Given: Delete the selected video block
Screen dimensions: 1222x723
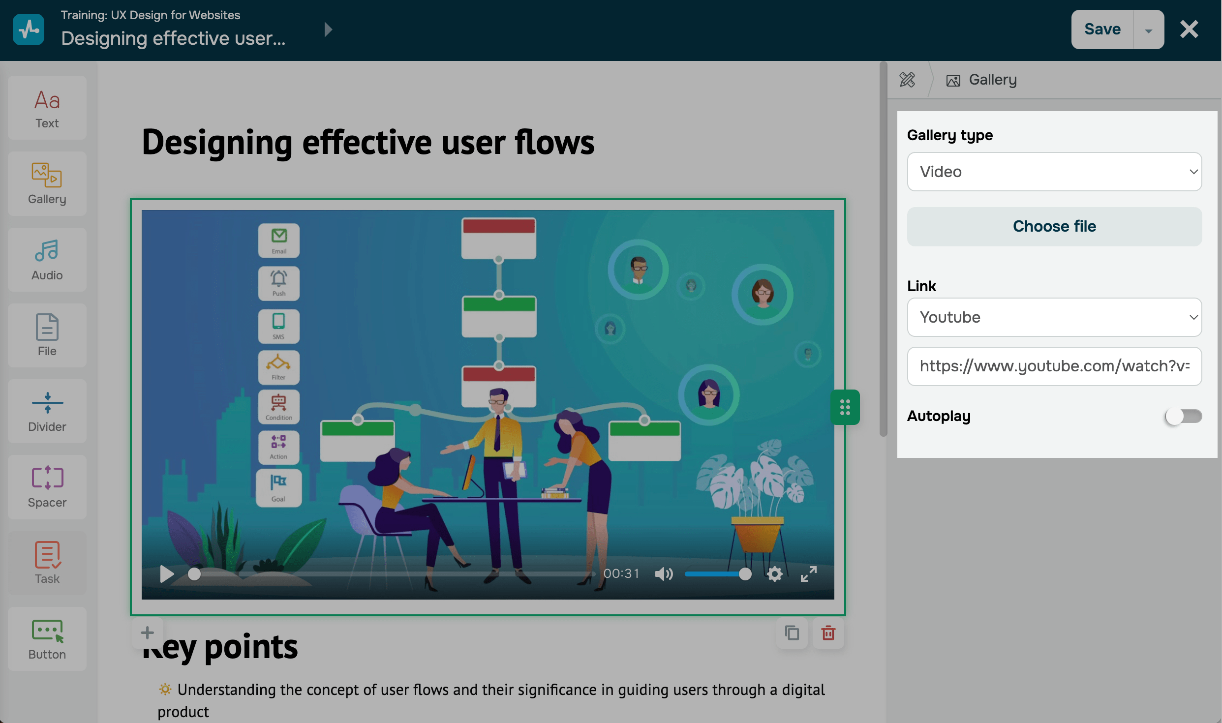Looking at the screenshot, I should pos(828,633).
